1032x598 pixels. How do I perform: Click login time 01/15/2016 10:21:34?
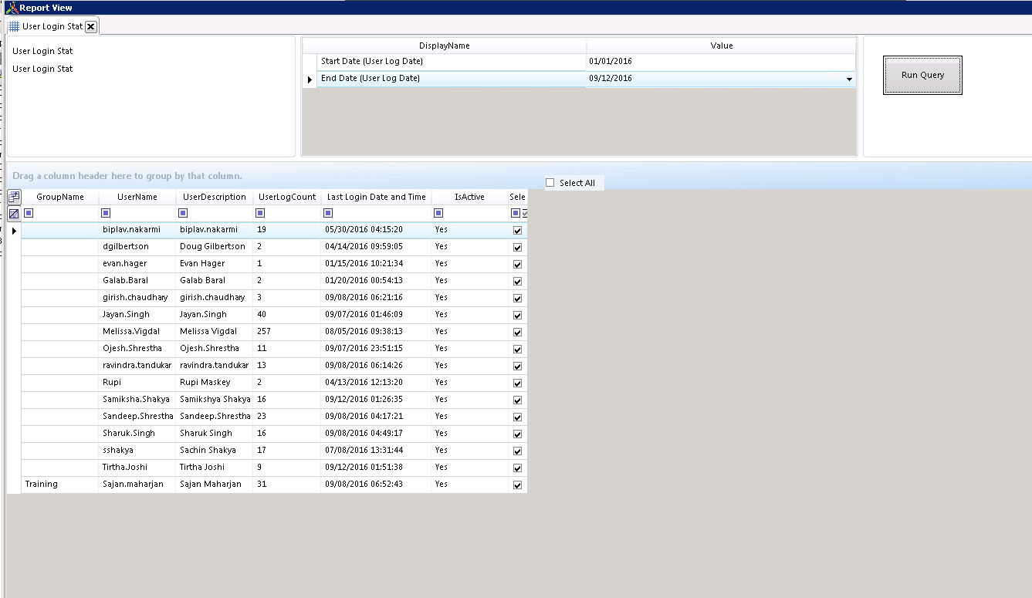click(377, 264)
